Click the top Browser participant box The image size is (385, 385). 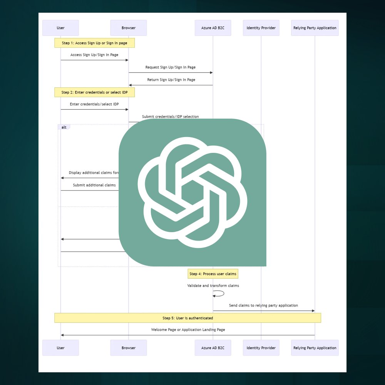(x=129, y=28)
